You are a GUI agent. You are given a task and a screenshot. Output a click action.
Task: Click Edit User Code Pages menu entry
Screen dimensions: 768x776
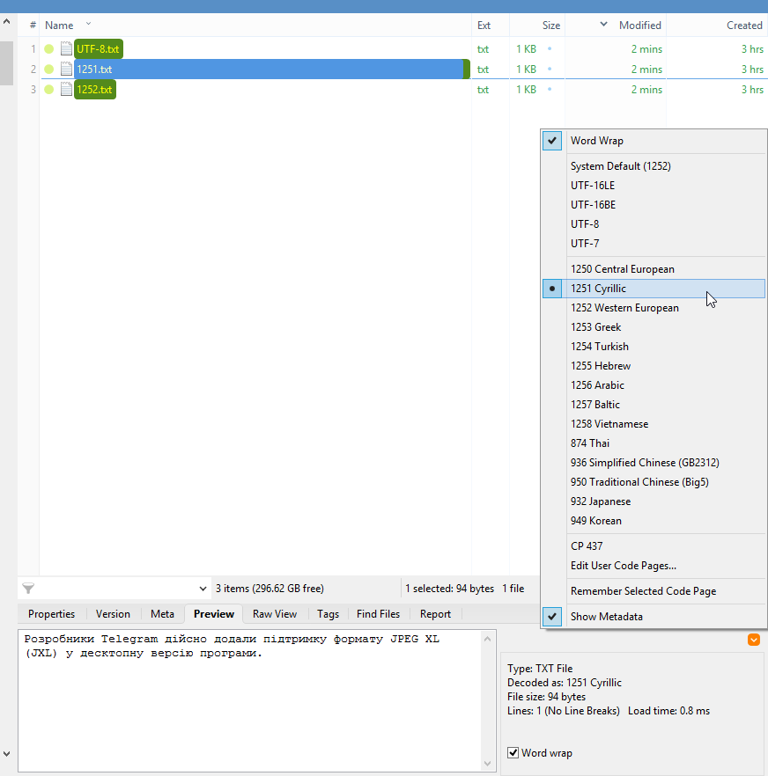[623, 566]
